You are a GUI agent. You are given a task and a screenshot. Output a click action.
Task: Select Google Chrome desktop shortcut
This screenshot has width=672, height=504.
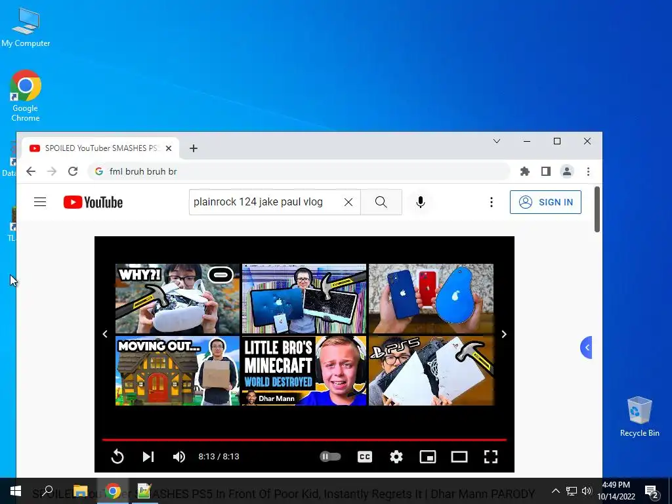tap(26, 96)
